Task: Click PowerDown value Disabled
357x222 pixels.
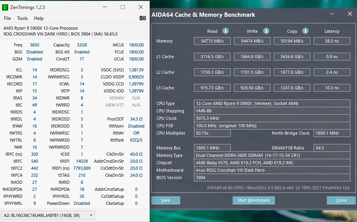Action: click(82, 203)
